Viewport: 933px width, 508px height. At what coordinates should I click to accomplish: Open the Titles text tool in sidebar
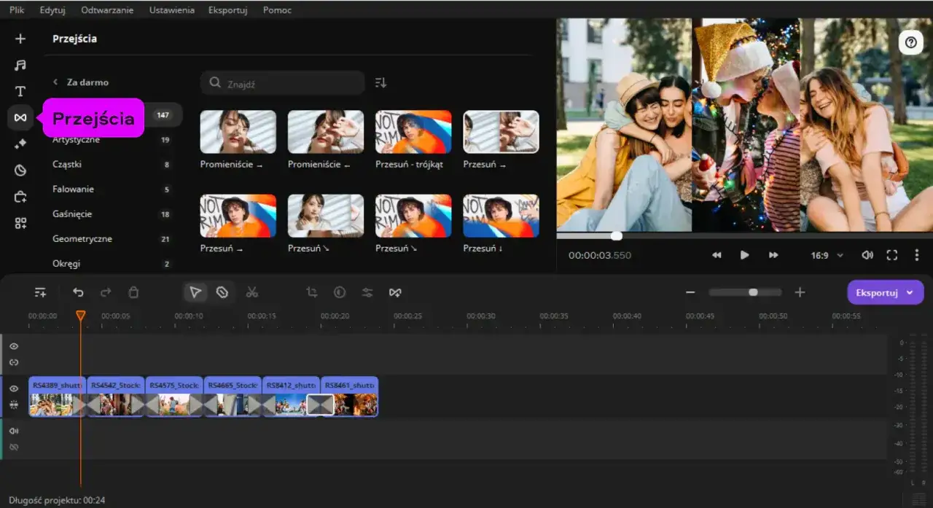coord(20,91)
